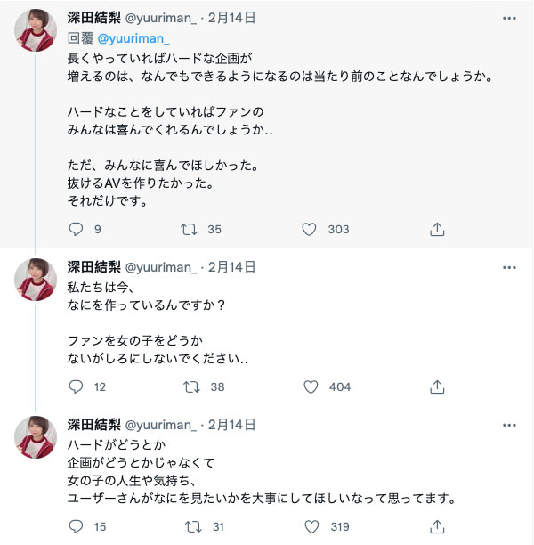Viewport: 534px width, 545px height.
Task: Click the @yuuriman_ reply mention link
Action: click(x=133, y=38)
